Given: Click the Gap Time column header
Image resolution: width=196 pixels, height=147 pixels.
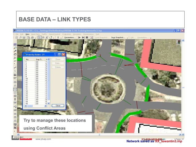Looking at the screenshot, I should coord(39,59).
